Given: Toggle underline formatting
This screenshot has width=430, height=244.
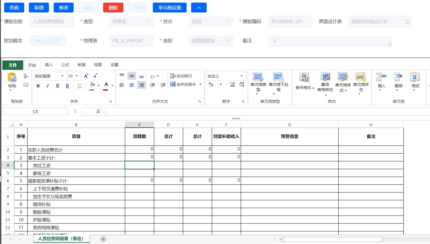Looking at the screenshot, I should click(x=58, y=86).
